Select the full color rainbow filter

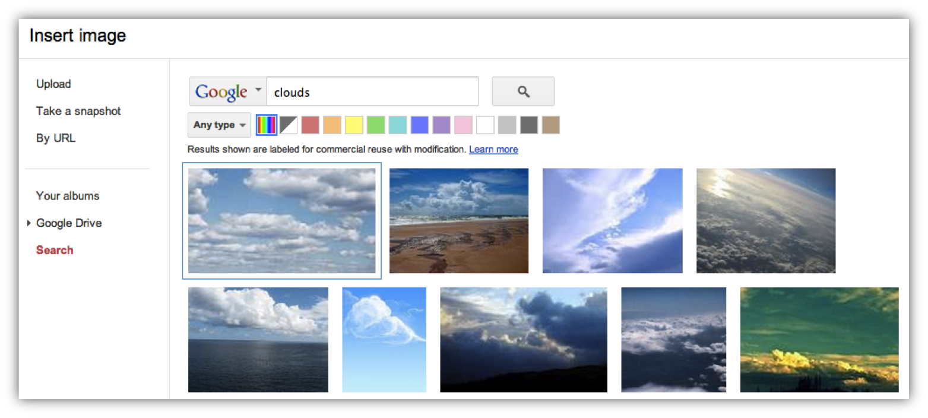(267, 125)
